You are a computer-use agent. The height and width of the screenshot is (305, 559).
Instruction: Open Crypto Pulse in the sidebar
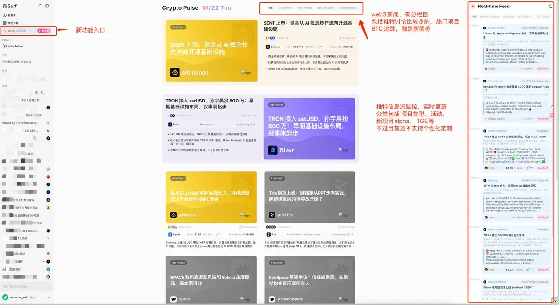(27, 31)
